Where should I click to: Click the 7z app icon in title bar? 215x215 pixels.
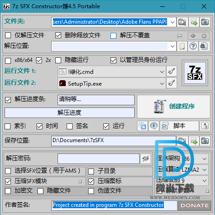6,6
